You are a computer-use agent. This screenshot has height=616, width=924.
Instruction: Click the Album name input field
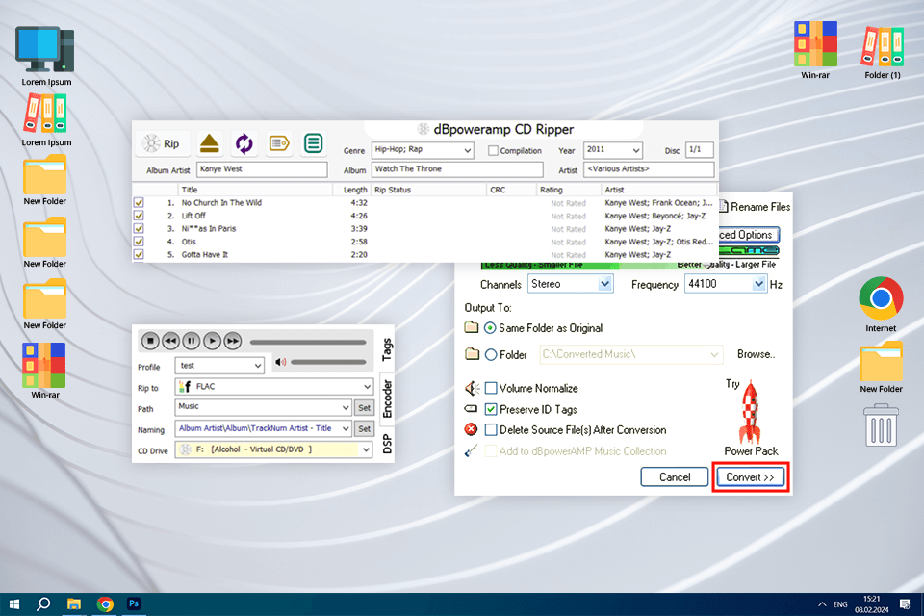coord(457,169)
